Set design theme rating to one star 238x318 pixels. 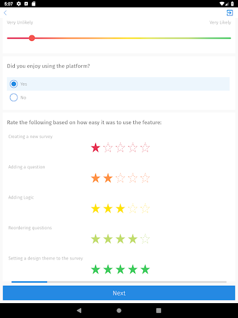(95, 270)
